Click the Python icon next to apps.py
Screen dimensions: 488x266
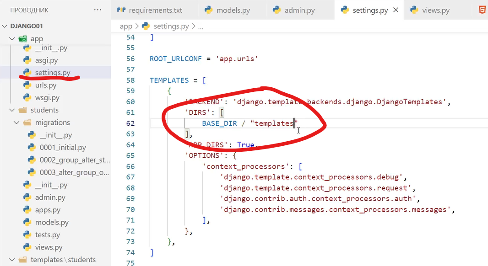pos(27,210)
